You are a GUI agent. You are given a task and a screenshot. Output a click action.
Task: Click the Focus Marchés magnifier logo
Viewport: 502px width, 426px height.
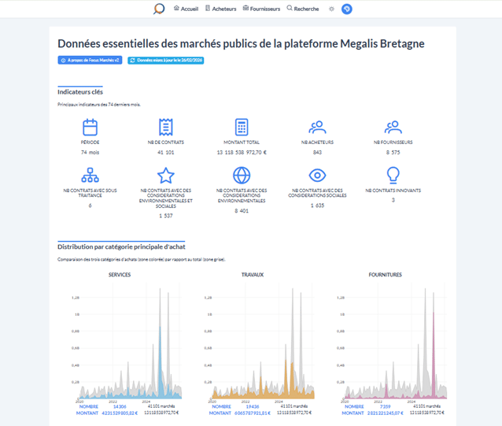pyautogui.click(x=159, y=9)
